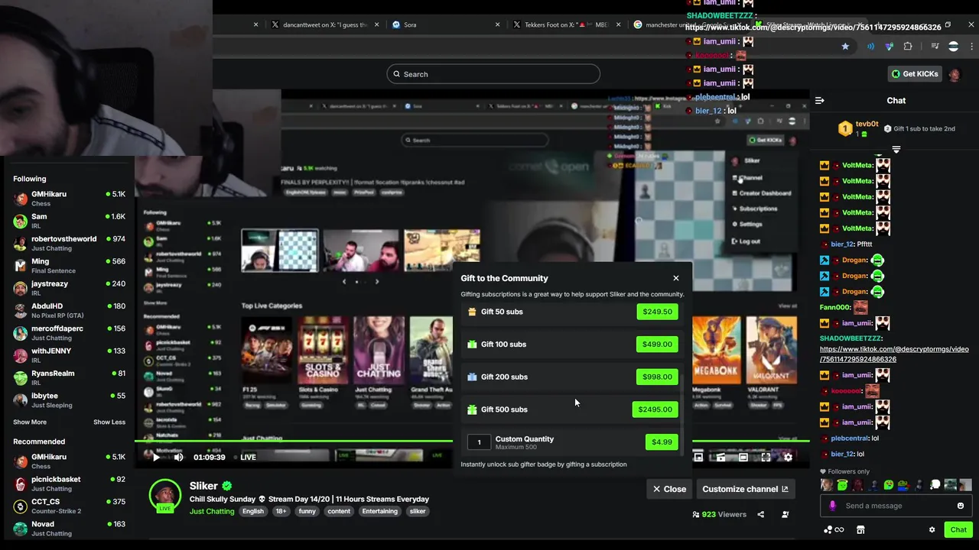Focus the custom quantity number field
The width and height of the screenshot is (979, 550).
coord(480,442)
